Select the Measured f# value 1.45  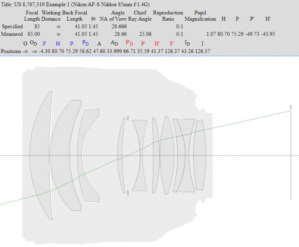94,34
